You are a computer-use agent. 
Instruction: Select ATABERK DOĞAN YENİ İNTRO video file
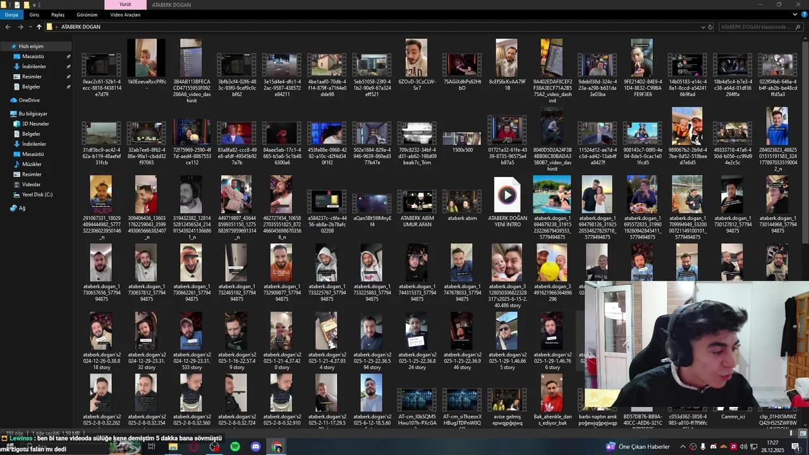tap(507, 202)
